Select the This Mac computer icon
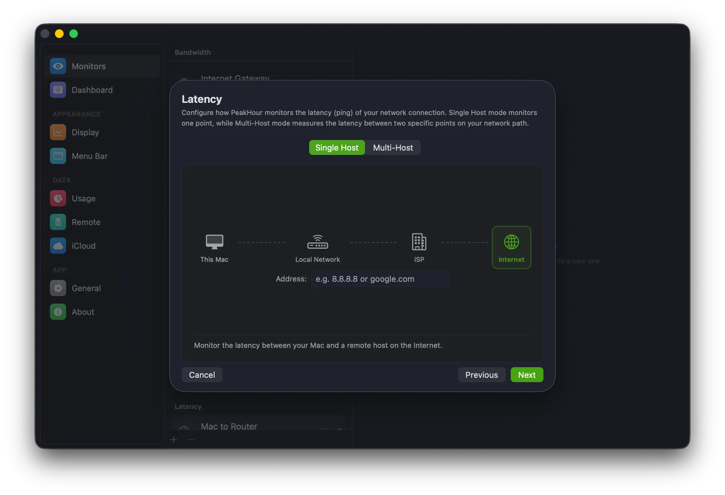 coord(214,242)
